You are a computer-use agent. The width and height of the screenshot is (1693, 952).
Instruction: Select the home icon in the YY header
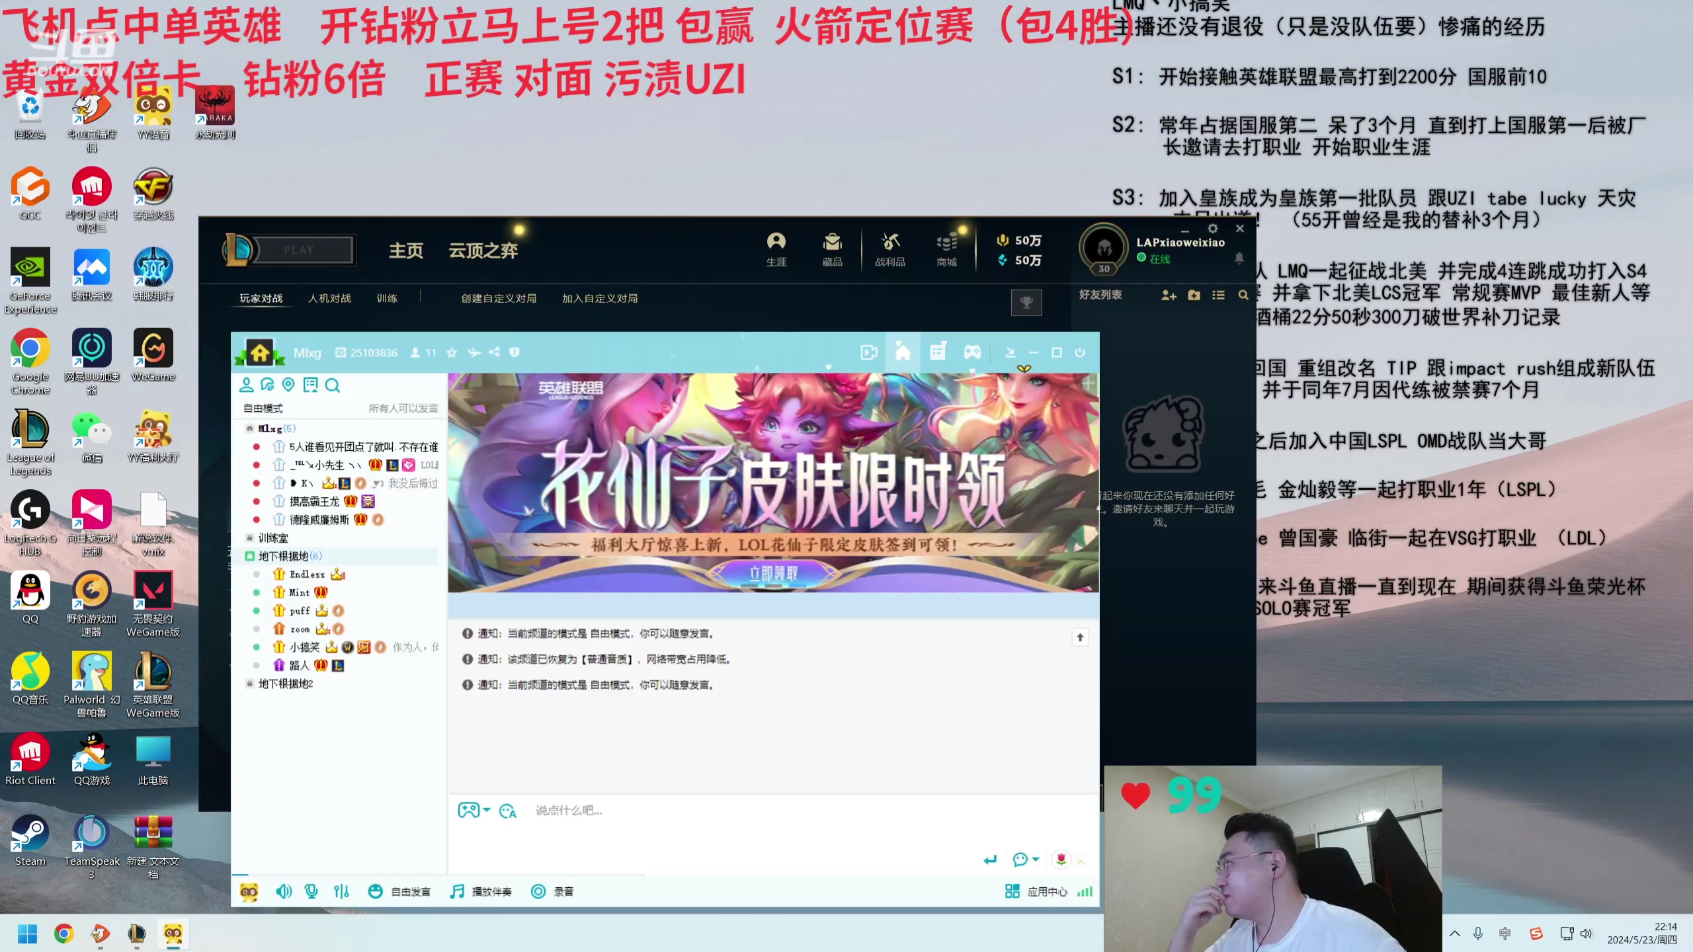[903, 351]
